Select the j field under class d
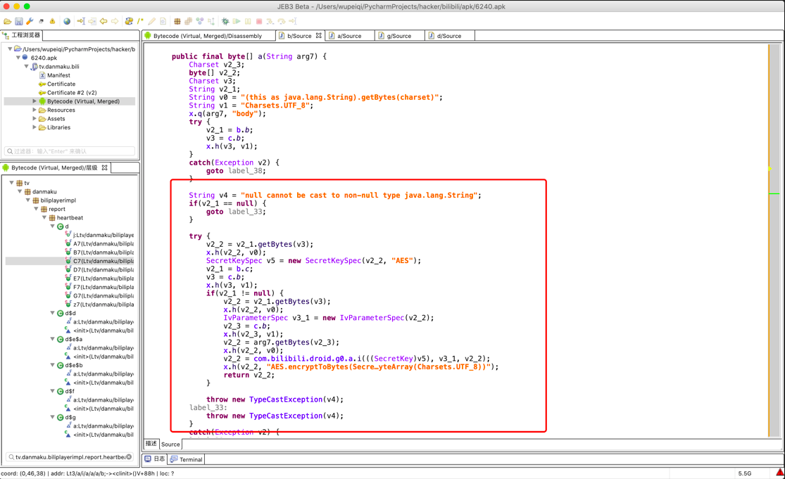785x479 pixels. (100, 235)
